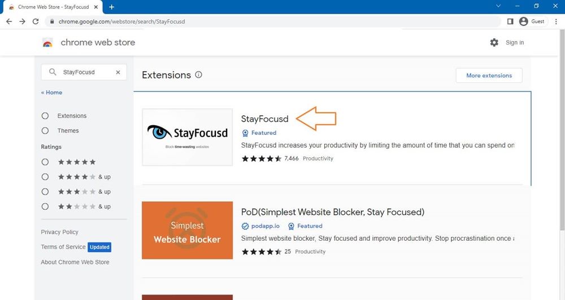This screenshot has height=300, width=565.
Task: View site info via the lock icon
Action: (x=52, y=21)
